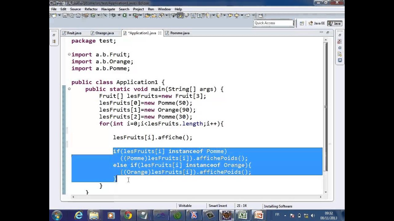Open Google Chrome from the Windows taskbar
394x221 pixels.
(127, 215)
